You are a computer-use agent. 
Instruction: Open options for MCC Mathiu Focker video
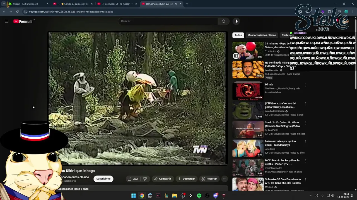pos(306,161)
